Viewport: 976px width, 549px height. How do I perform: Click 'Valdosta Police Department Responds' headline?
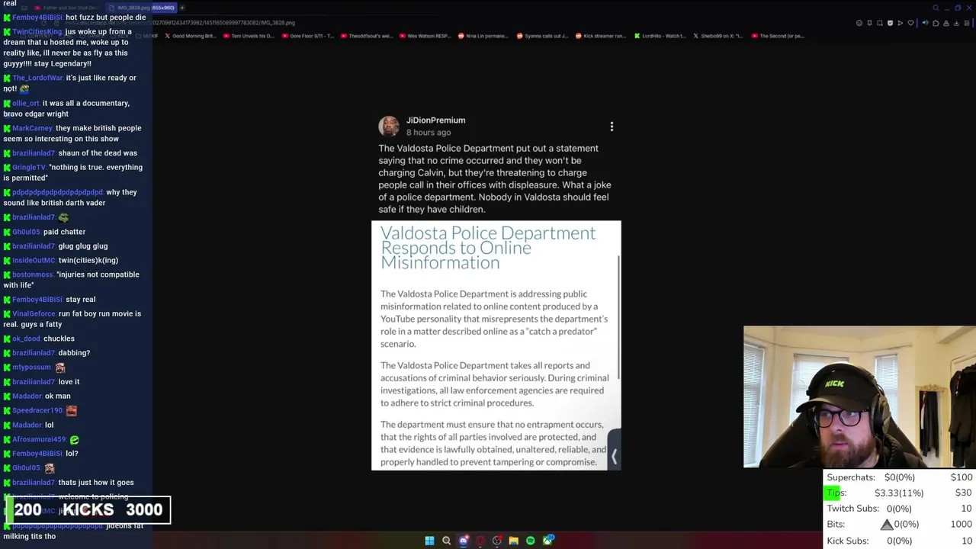click(x=488, y=248)
